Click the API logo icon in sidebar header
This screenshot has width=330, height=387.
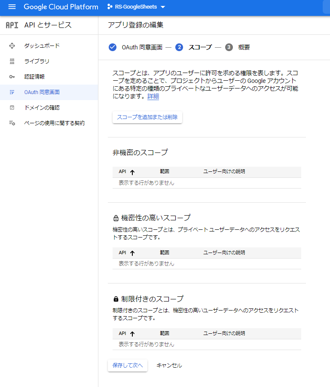click(x=12, y=25)
